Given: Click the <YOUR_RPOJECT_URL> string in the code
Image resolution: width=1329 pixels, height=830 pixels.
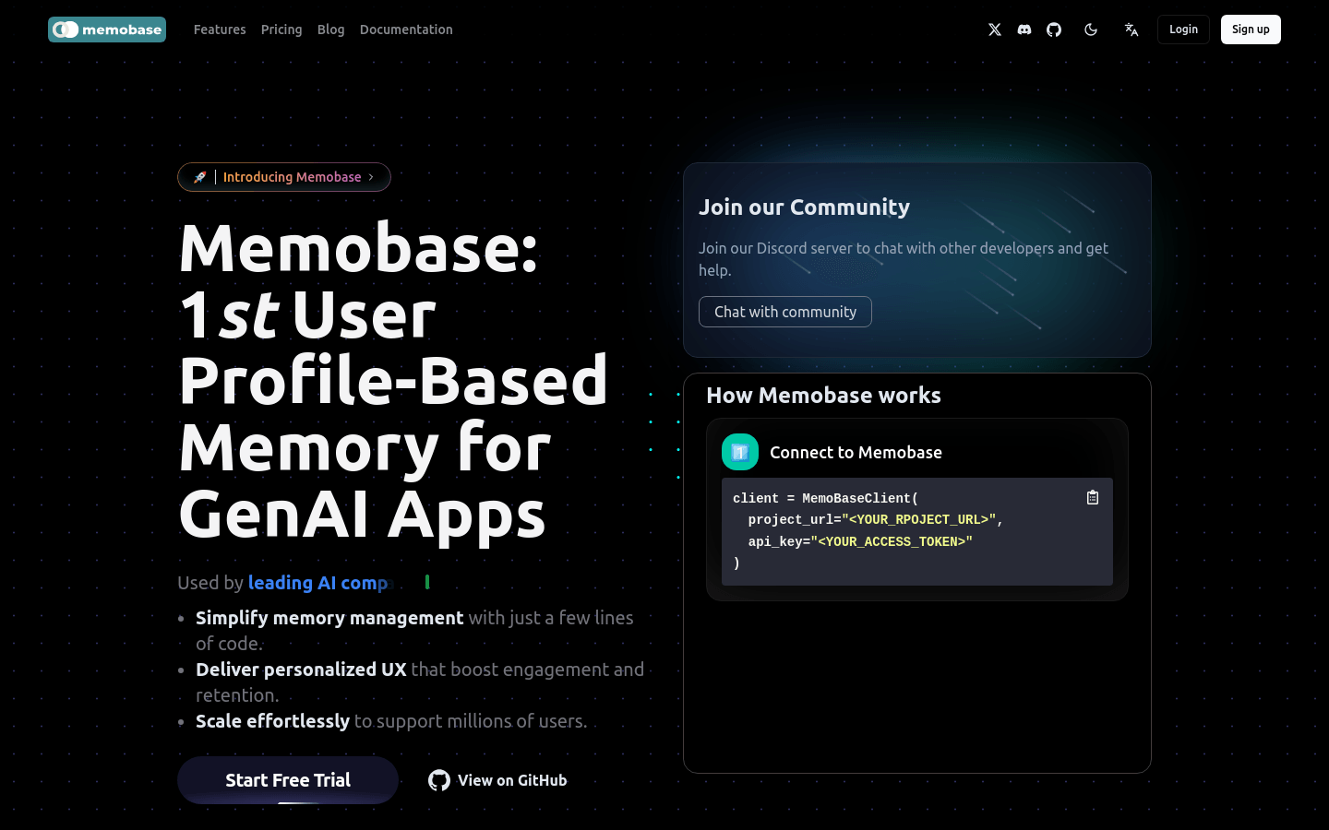Looking at the screenshot, I should tap(919, 520).
